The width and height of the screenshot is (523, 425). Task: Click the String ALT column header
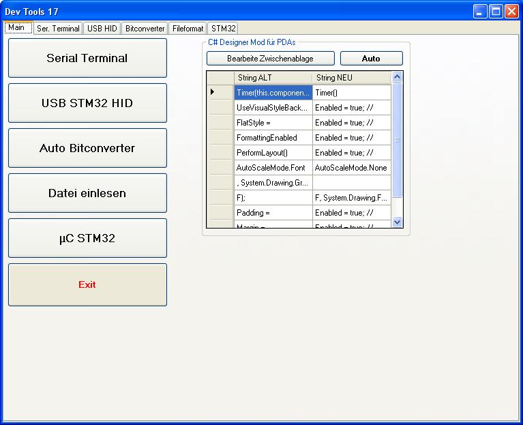click(x=273, y=78)
